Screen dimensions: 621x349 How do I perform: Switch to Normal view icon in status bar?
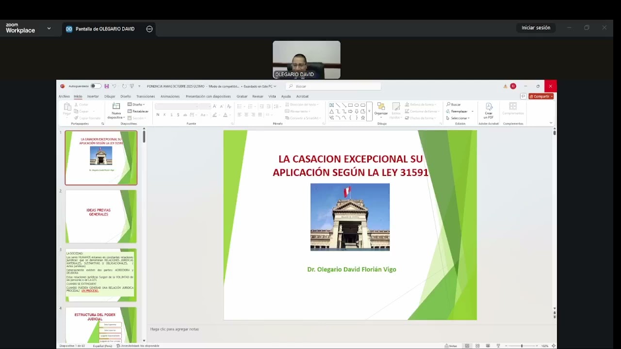tap(467, 346)
